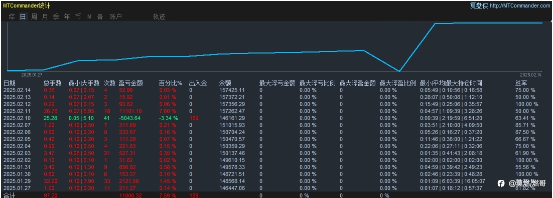
Task: Click the 最大浮盈比例 column header
Action: click(398, 83)
